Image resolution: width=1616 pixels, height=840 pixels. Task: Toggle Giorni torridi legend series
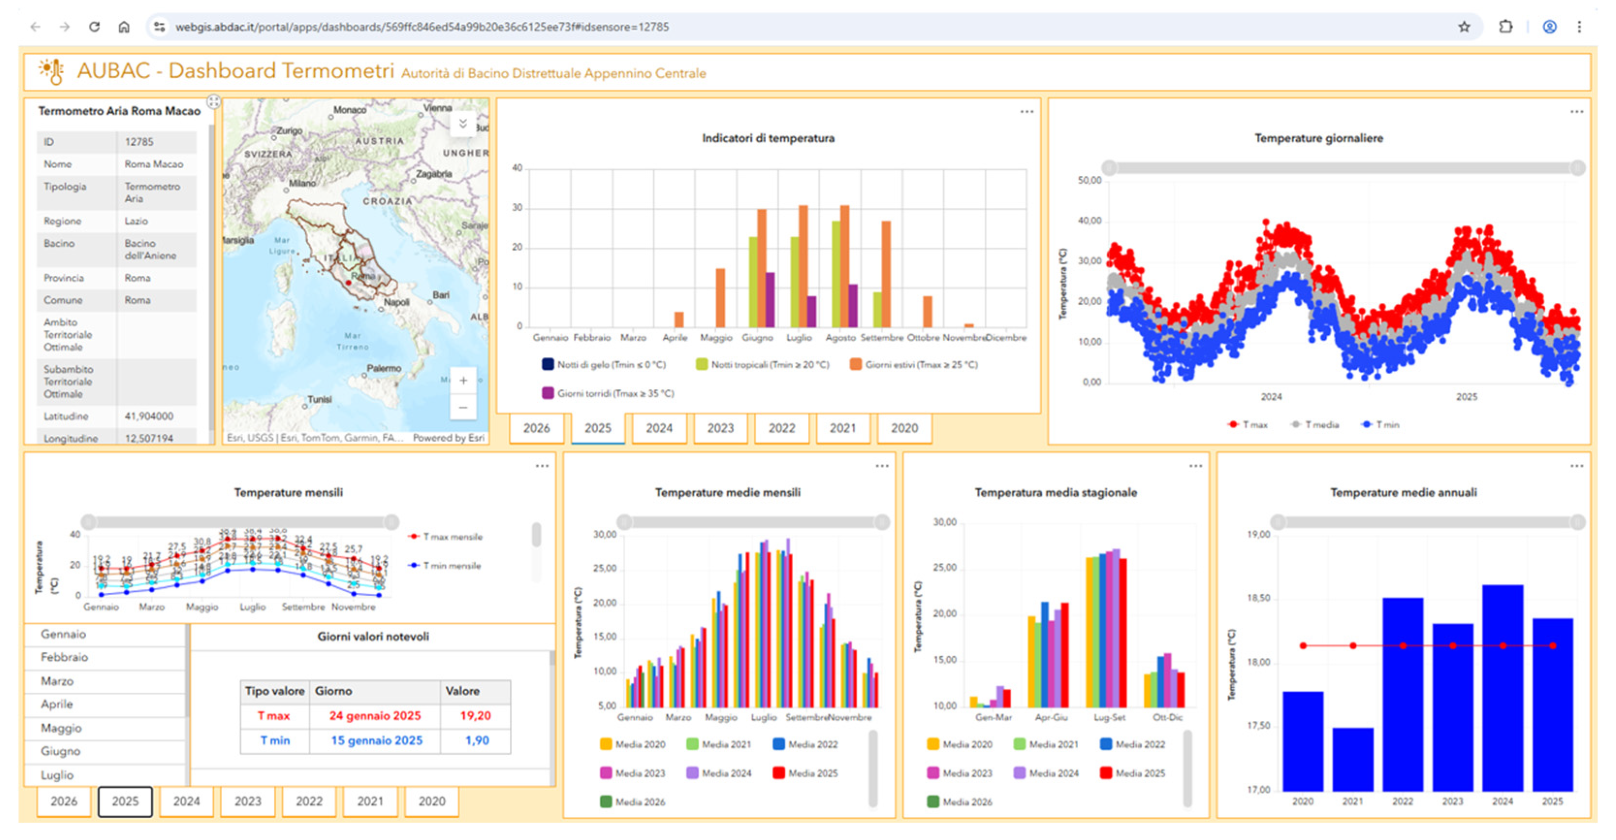608,393
